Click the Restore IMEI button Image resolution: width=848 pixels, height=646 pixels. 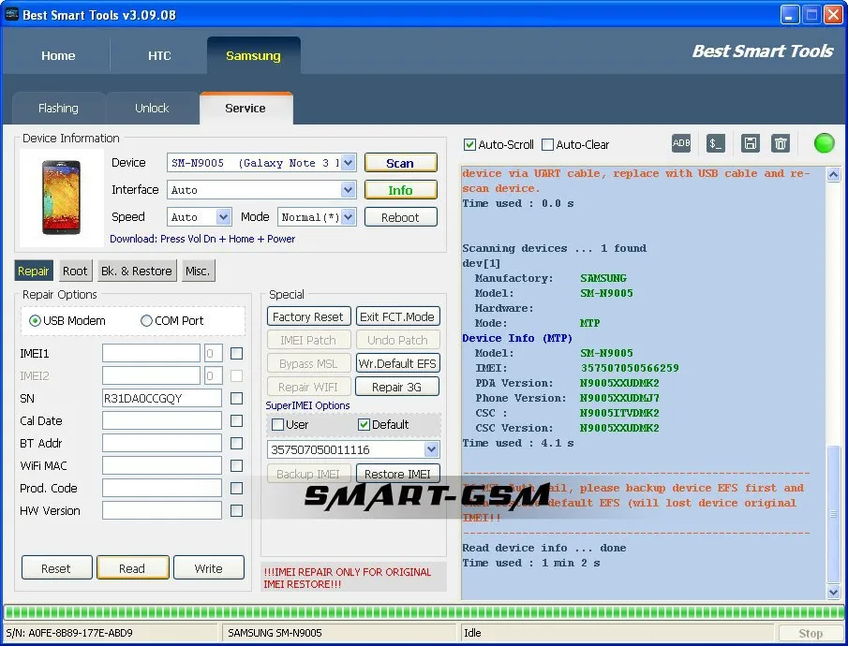[397, 474]
